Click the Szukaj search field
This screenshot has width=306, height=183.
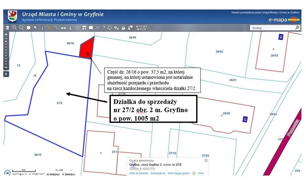click(x=272, y=28)
